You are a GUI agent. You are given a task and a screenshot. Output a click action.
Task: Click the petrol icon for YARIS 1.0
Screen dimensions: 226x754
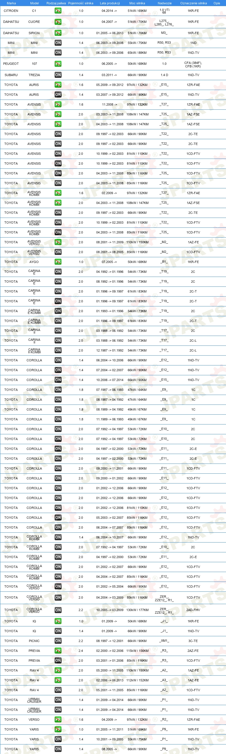point(58,730)
